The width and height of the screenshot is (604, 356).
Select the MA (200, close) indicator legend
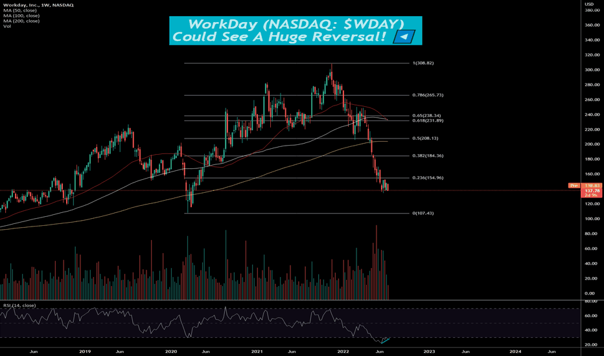coord(21,21)
